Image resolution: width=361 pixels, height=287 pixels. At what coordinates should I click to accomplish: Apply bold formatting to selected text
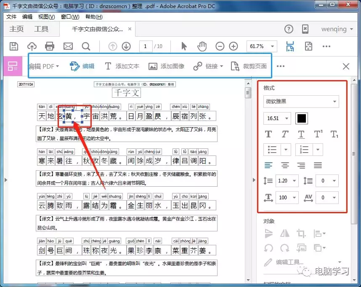click(x=268, y=134)
